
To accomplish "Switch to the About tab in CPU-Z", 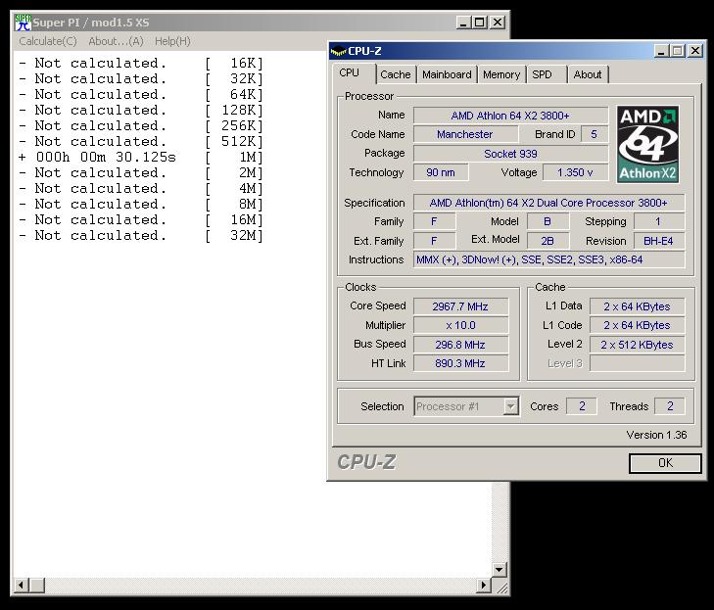I will [x=588, y=74].
